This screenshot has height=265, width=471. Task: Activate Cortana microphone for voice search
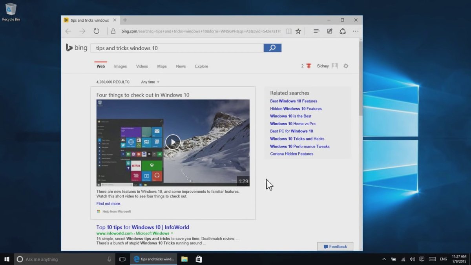pos(109,259)
